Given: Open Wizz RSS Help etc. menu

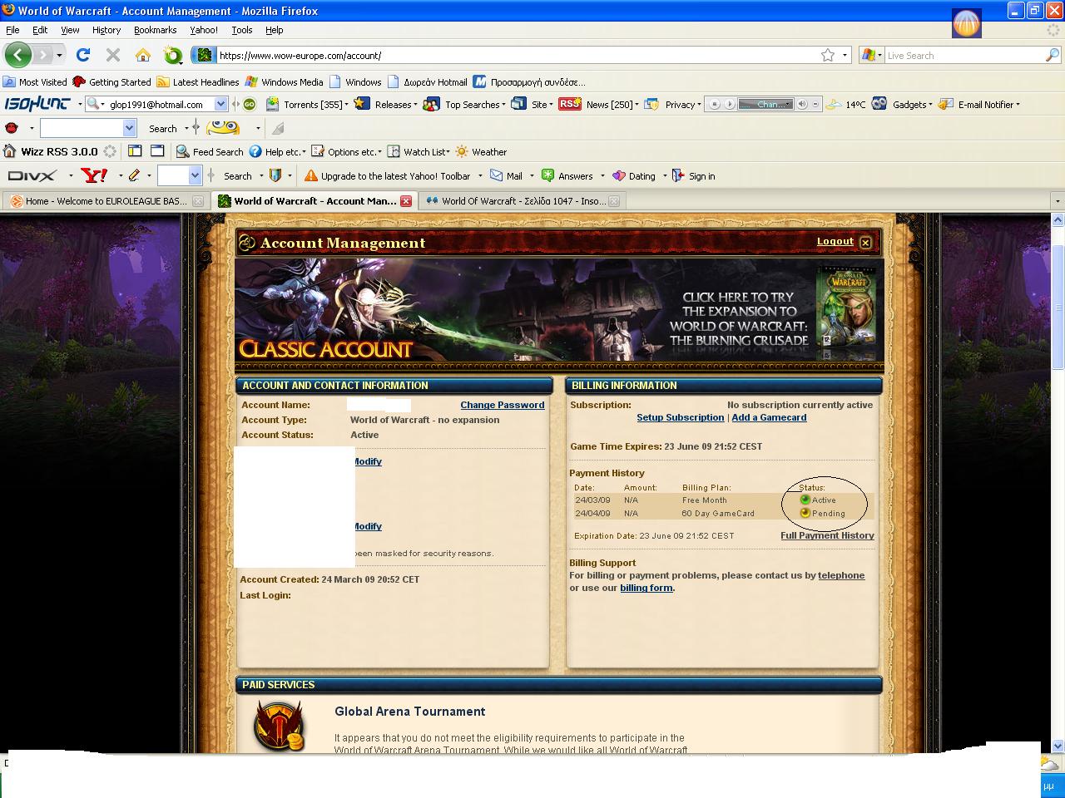Looking at the screenshot, I should (277, 151).
